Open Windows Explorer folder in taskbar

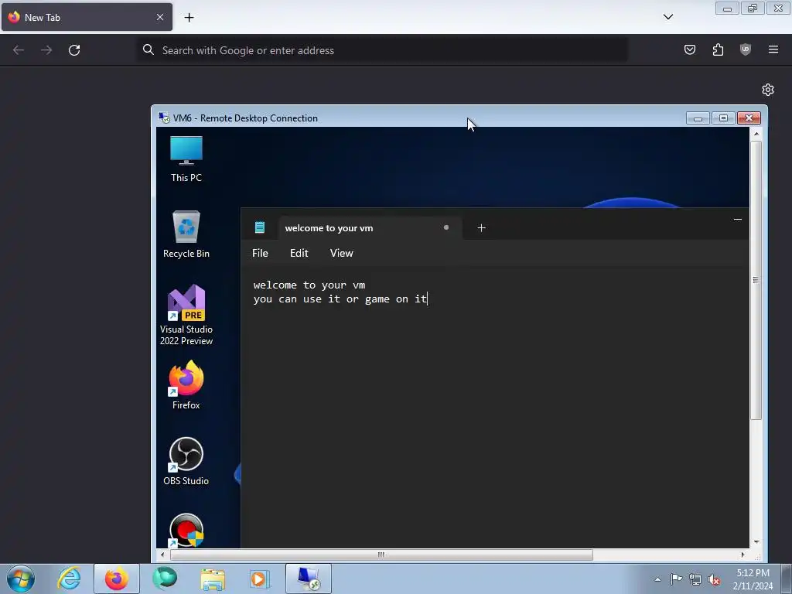coord(213,579)
